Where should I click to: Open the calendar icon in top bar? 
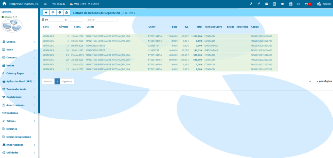point(291,4)
